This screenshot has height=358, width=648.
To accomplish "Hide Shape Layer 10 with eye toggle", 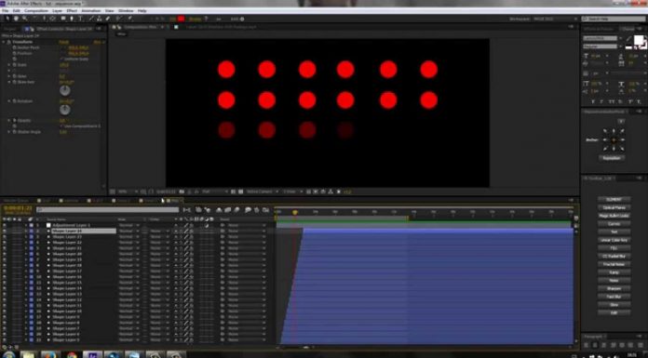I will [x=5, y=311].
